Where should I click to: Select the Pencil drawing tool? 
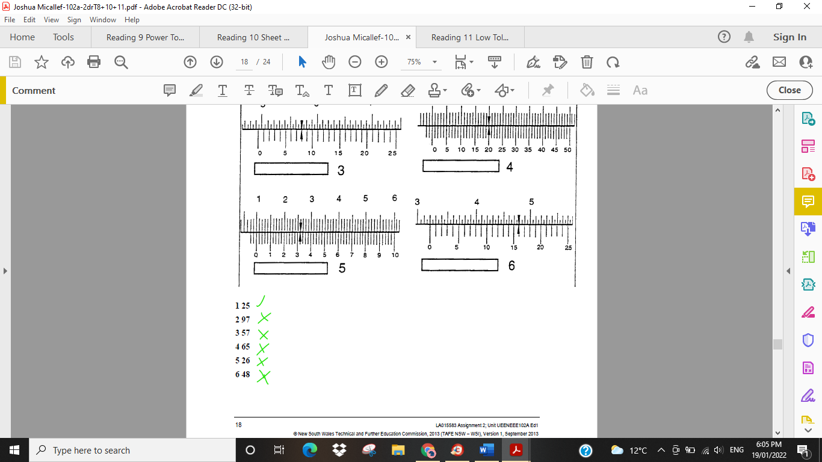coord(380,90)
